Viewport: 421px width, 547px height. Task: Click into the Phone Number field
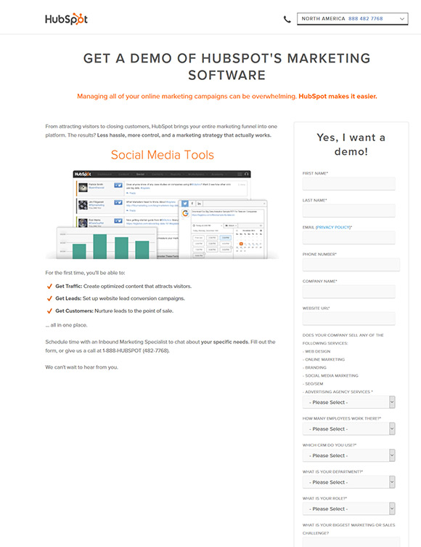351,265
